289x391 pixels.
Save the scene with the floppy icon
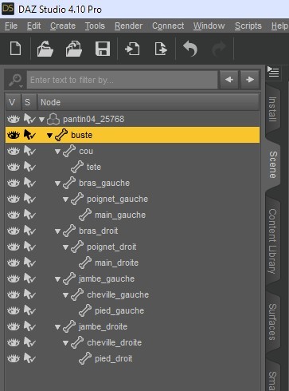pos(103,49)
